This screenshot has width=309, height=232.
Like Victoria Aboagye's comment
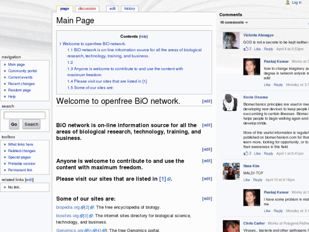(x=257, y=49)
